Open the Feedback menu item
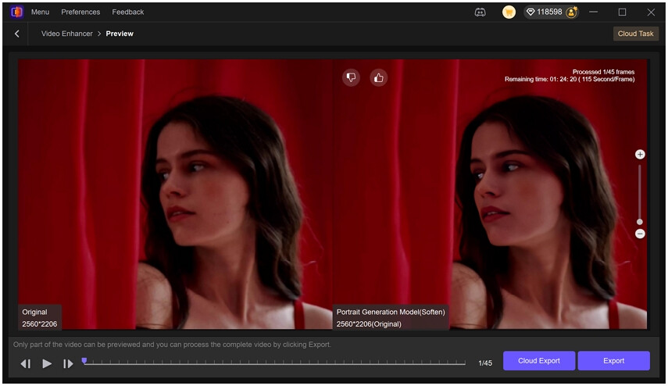 click(x=128, y=12)
